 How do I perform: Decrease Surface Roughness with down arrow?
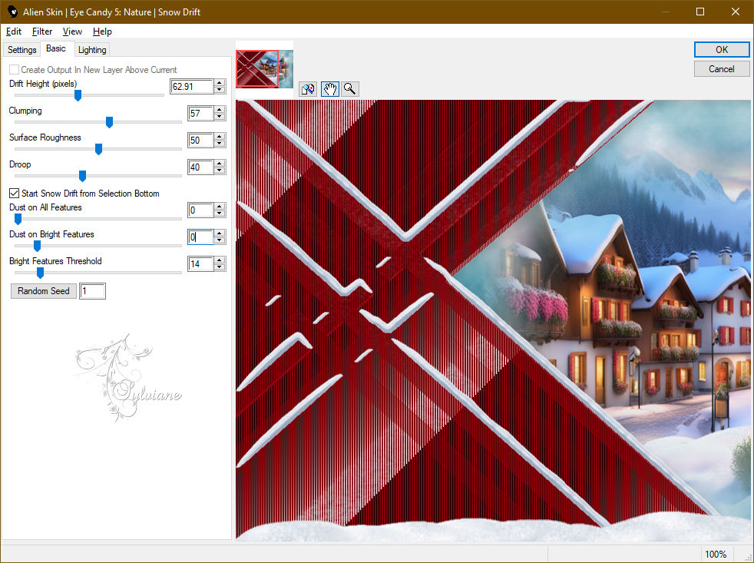(x=220, y=144)
